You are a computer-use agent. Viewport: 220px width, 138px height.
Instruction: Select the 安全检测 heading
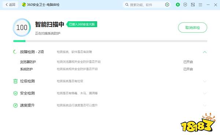(27, 93)
